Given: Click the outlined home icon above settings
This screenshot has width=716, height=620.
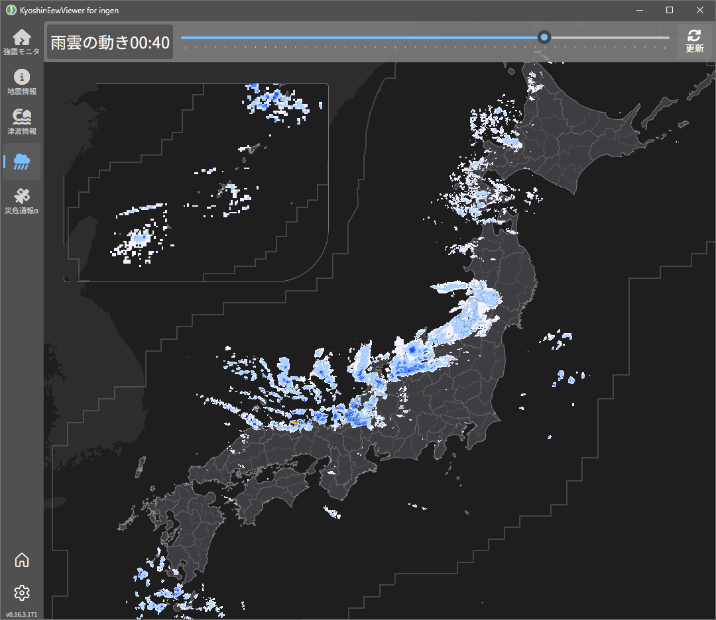Looking at the screenshot, I should click(x=21, y=560).
